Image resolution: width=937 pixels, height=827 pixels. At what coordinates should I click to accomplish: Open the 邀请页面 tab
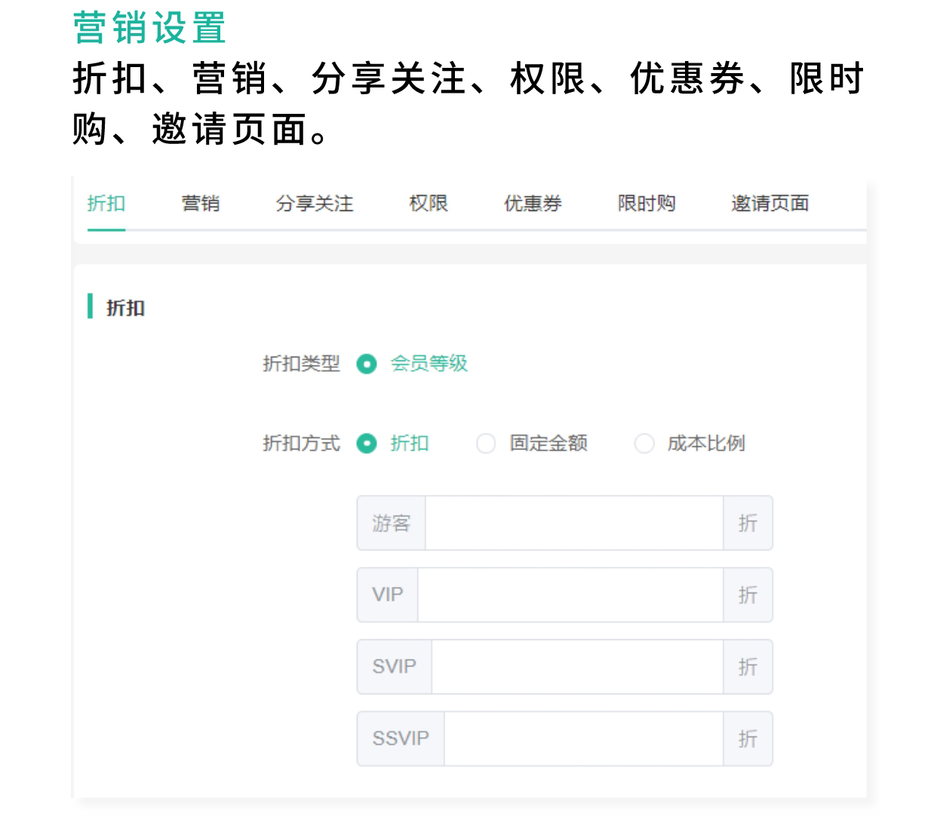(x=769, y=204)
